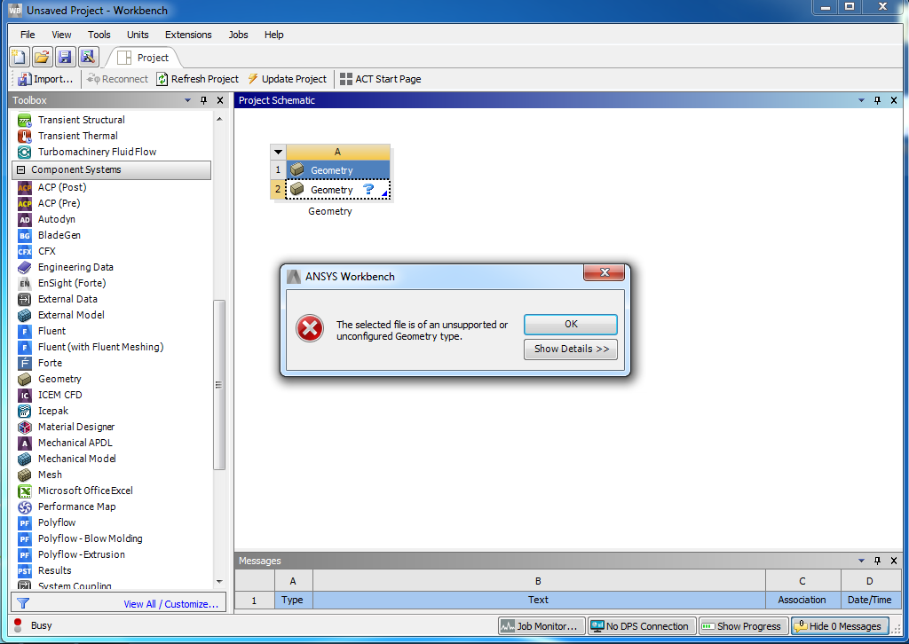Open the Messages panel dropdown arrow
Screen dimensions: 909x644
tap(861, 561)
